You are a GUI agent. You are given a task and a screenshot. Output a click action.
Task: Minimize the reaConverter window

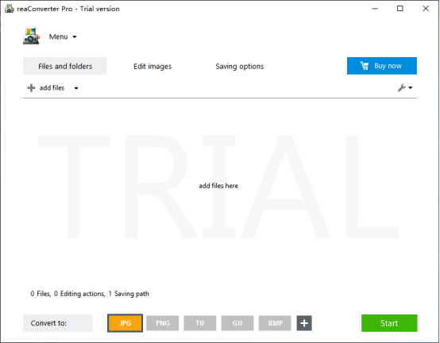tap(375, 9)
